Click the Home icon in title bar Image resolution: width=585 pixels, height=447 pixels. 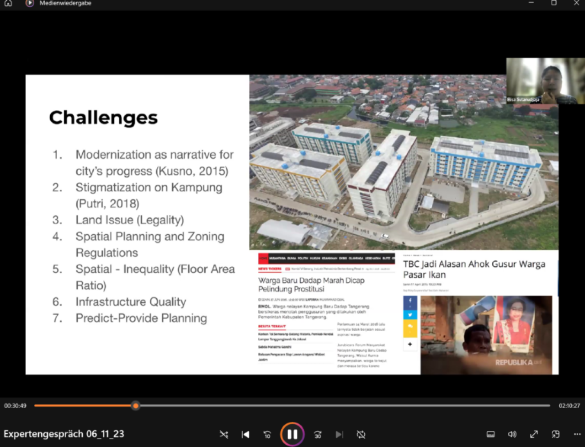pos(8,3)
